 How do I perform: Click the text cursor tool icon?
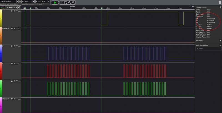pos(62,2)
